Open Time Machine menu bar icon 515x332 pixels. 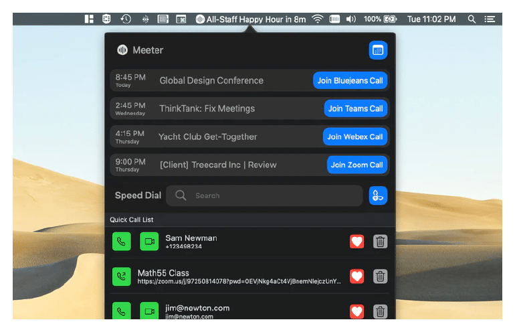pos(126,19)
